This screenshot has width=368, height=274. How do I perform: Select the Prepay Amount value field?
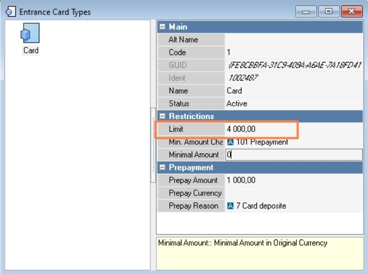point(294,180)
